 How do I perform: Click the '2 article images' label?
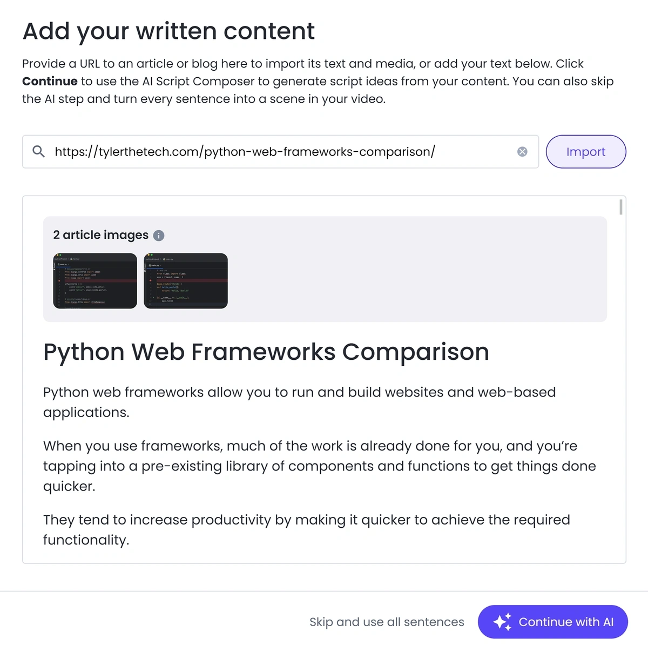[x=100, y=235]
